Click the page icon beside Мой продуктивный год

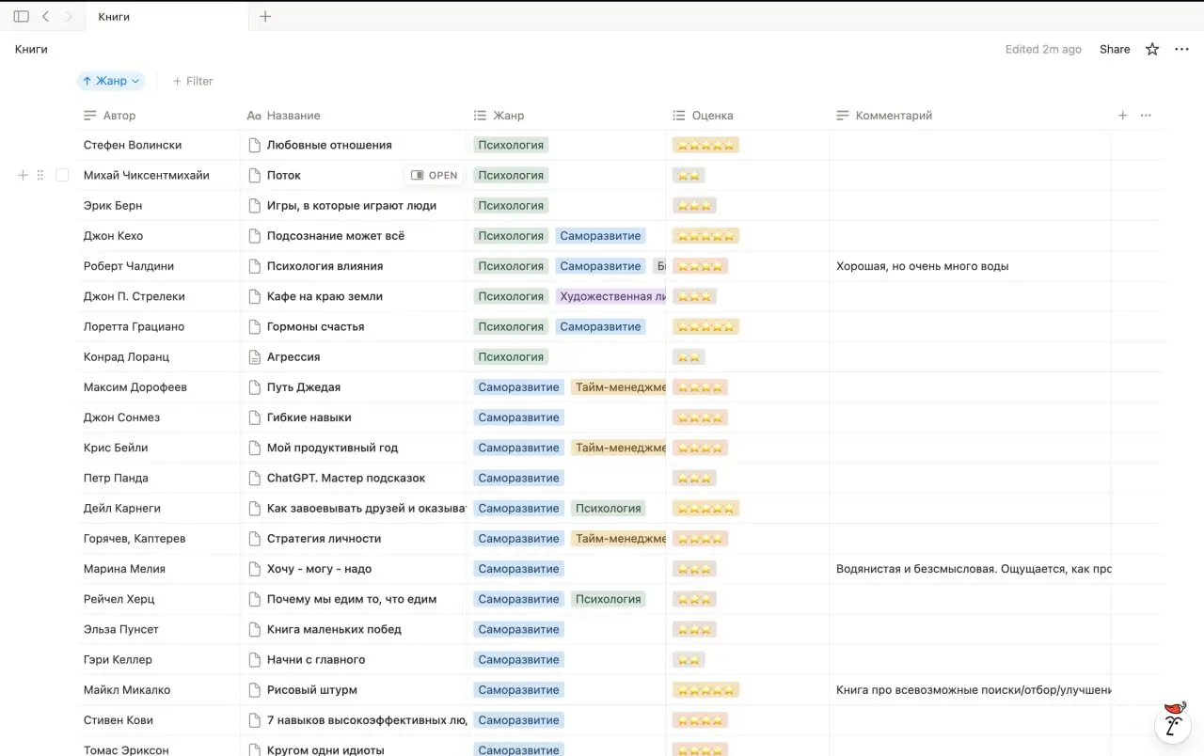coord(254,448)
